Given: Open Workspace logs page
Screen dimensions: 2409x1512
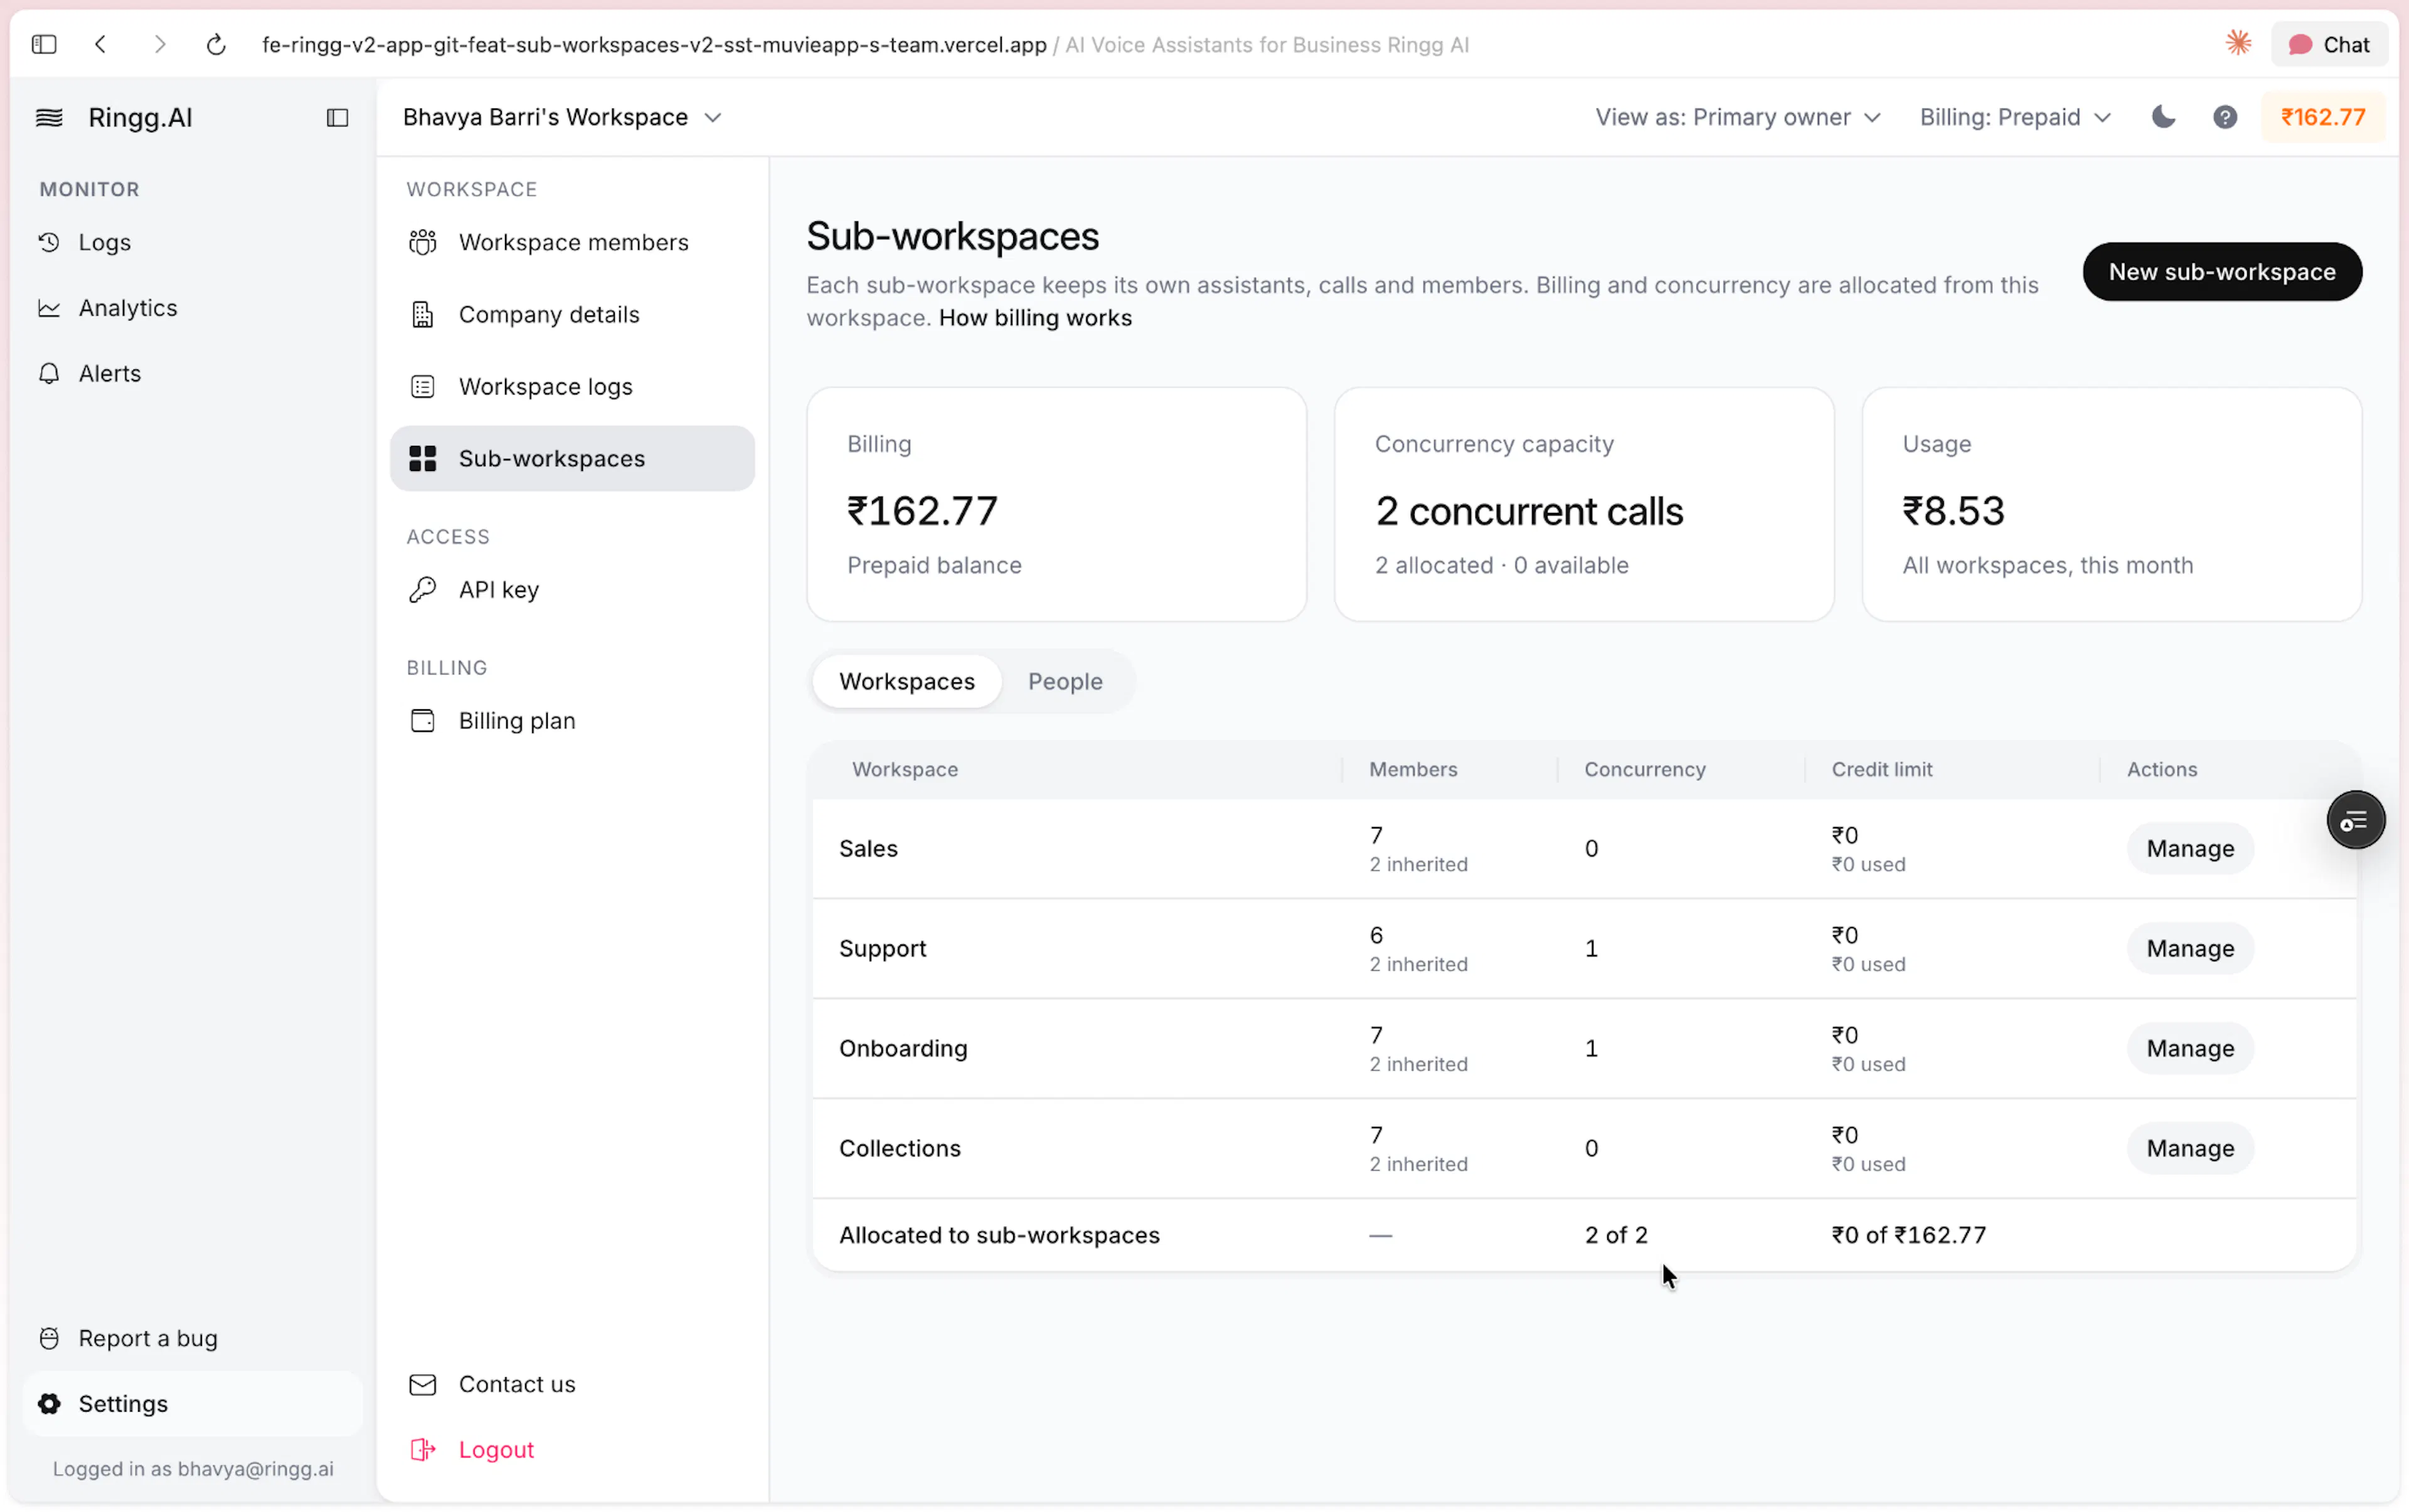Looking at the screenshot, I should pyautogui.click(x=572, y=386).
